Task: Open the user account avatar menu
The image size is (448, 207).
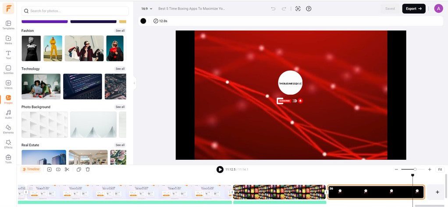Action: [438, 8]
